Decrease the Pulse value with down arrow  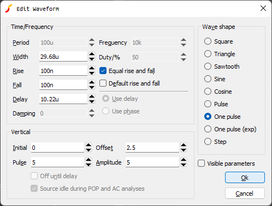coord(88,165)
